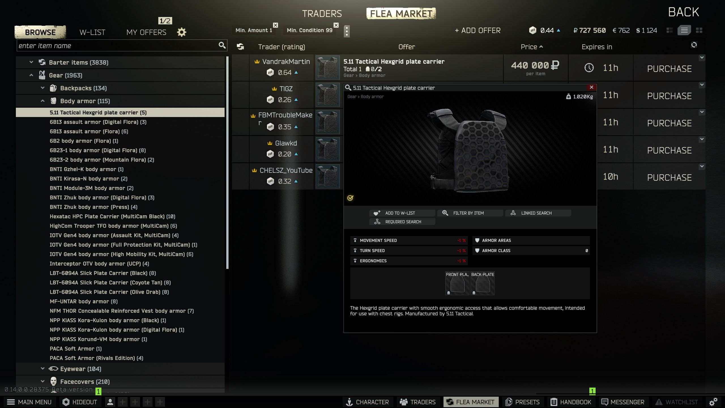Click the front plate slot
The image size is (725, 408).
457,283
